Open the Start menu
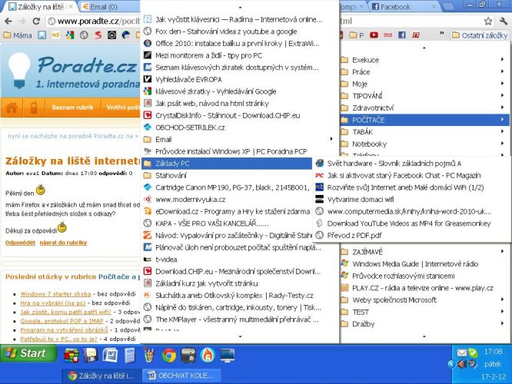The width and height of the screenshot is (512, 384). (28, 353)
